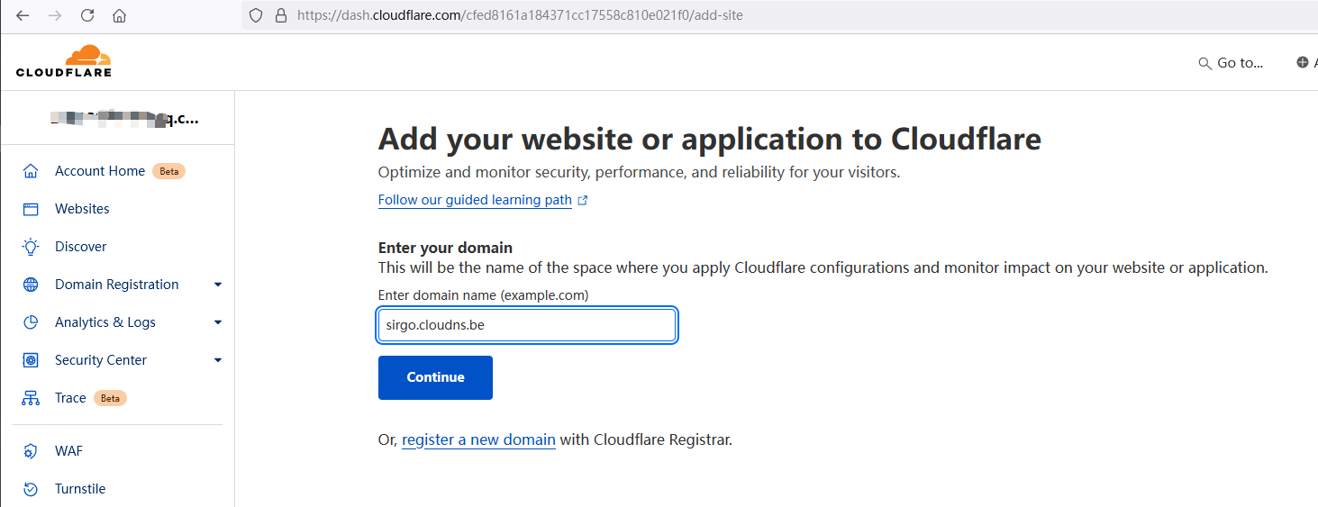Follow the guided learning path link

click(475, 200)
